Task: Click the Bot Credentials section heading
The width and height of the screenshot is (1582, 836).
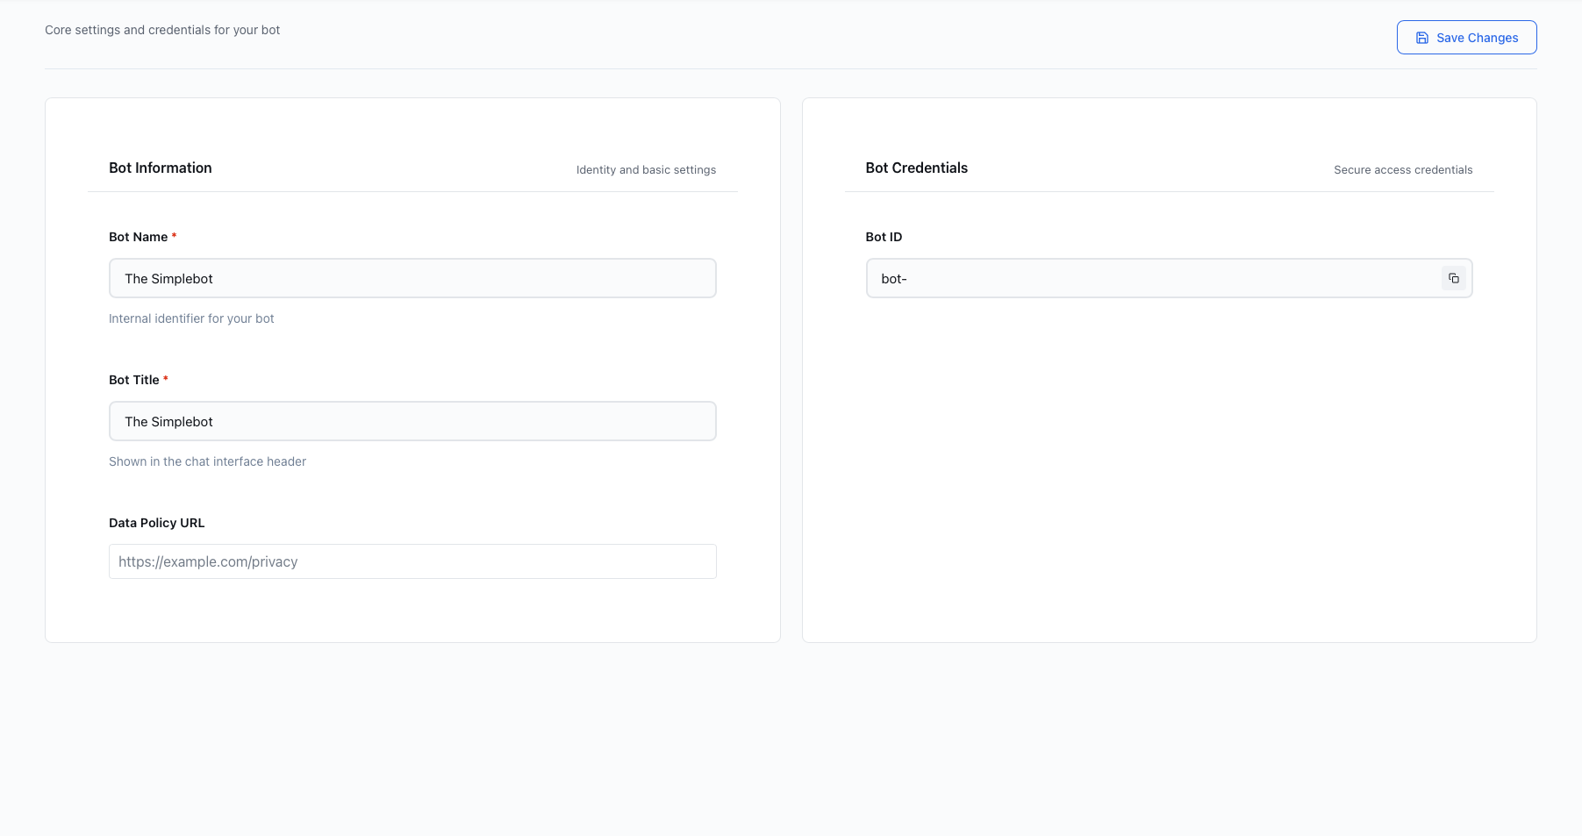Action: coord(917,167)
